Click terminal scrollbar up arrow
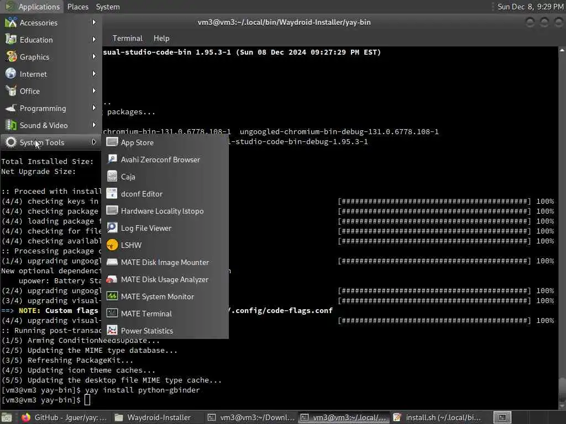Image resolution: width=566 pixels, height=424 pixels. coord(562,50)
